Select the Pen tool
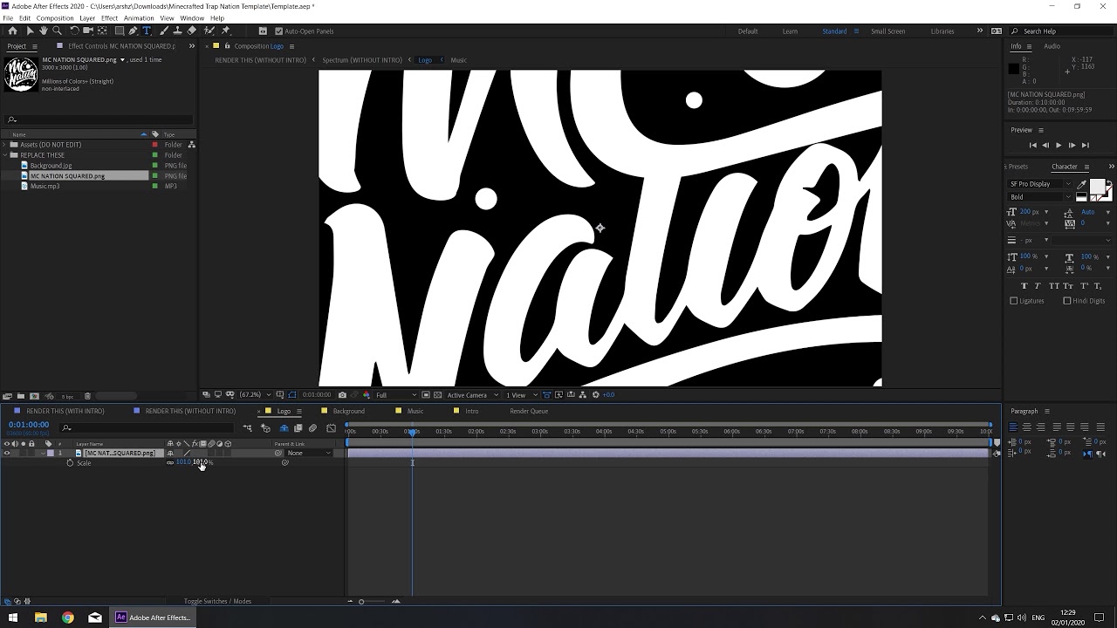The height and width of the screenshot is (628, 1117). pos(133,31)
